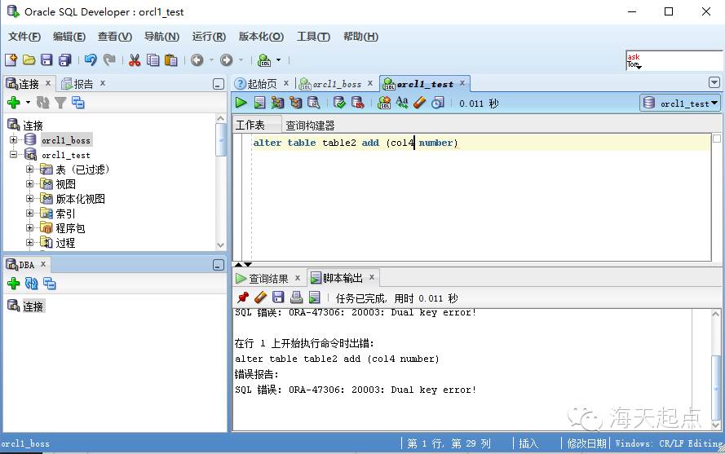Open the 查看(V) menu

[115, 37]
